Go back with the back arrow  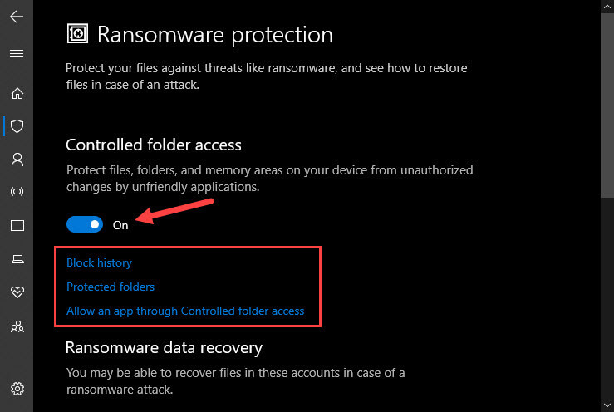click(17, 17)
